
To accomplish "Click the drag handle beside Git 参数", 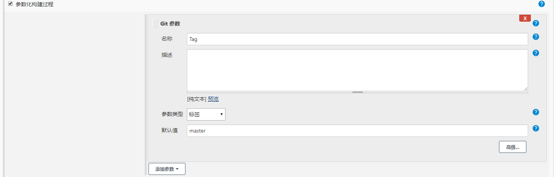I will 155,24.
